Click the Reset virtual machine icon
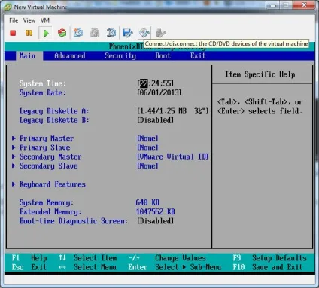The image size is (319, 288). click(62, 33)
